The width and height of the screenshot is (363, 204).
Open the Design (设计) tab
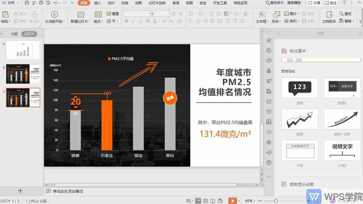point(111,3)
